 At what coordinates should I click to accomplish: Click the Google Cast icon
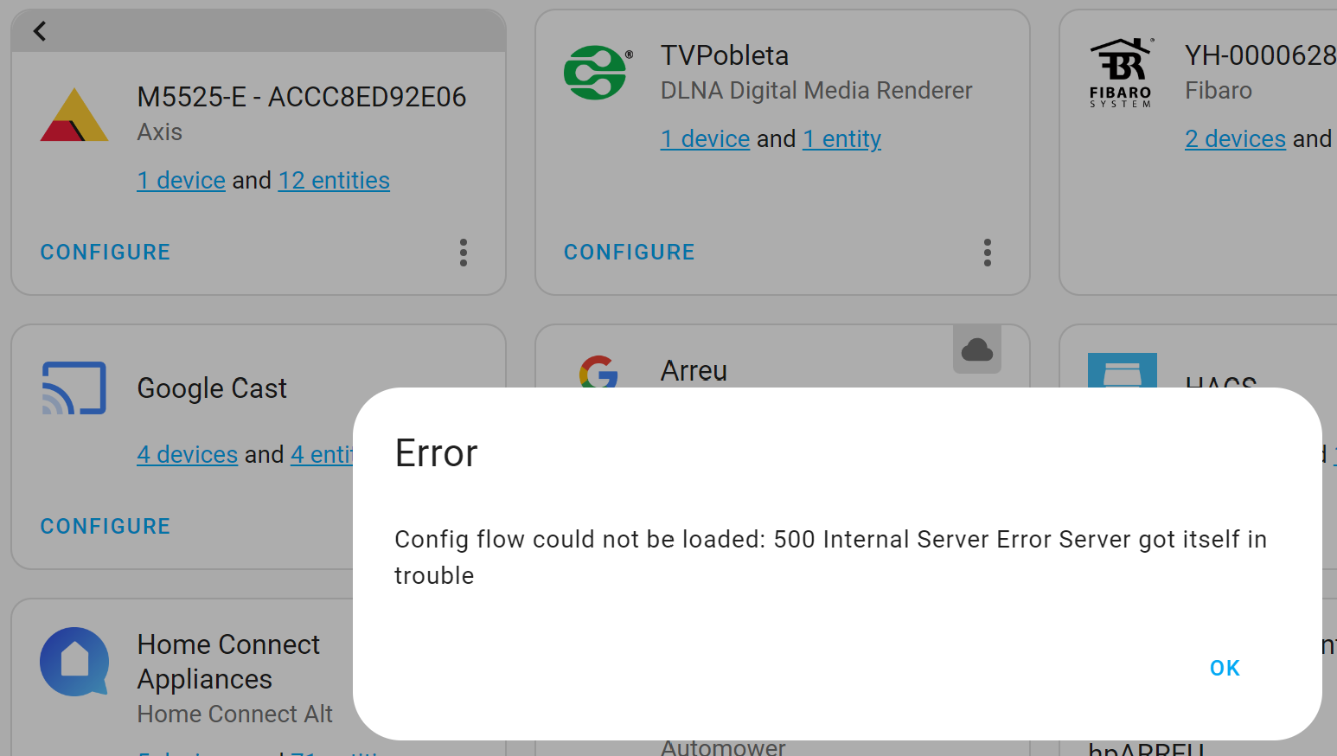tap(74, 388)
